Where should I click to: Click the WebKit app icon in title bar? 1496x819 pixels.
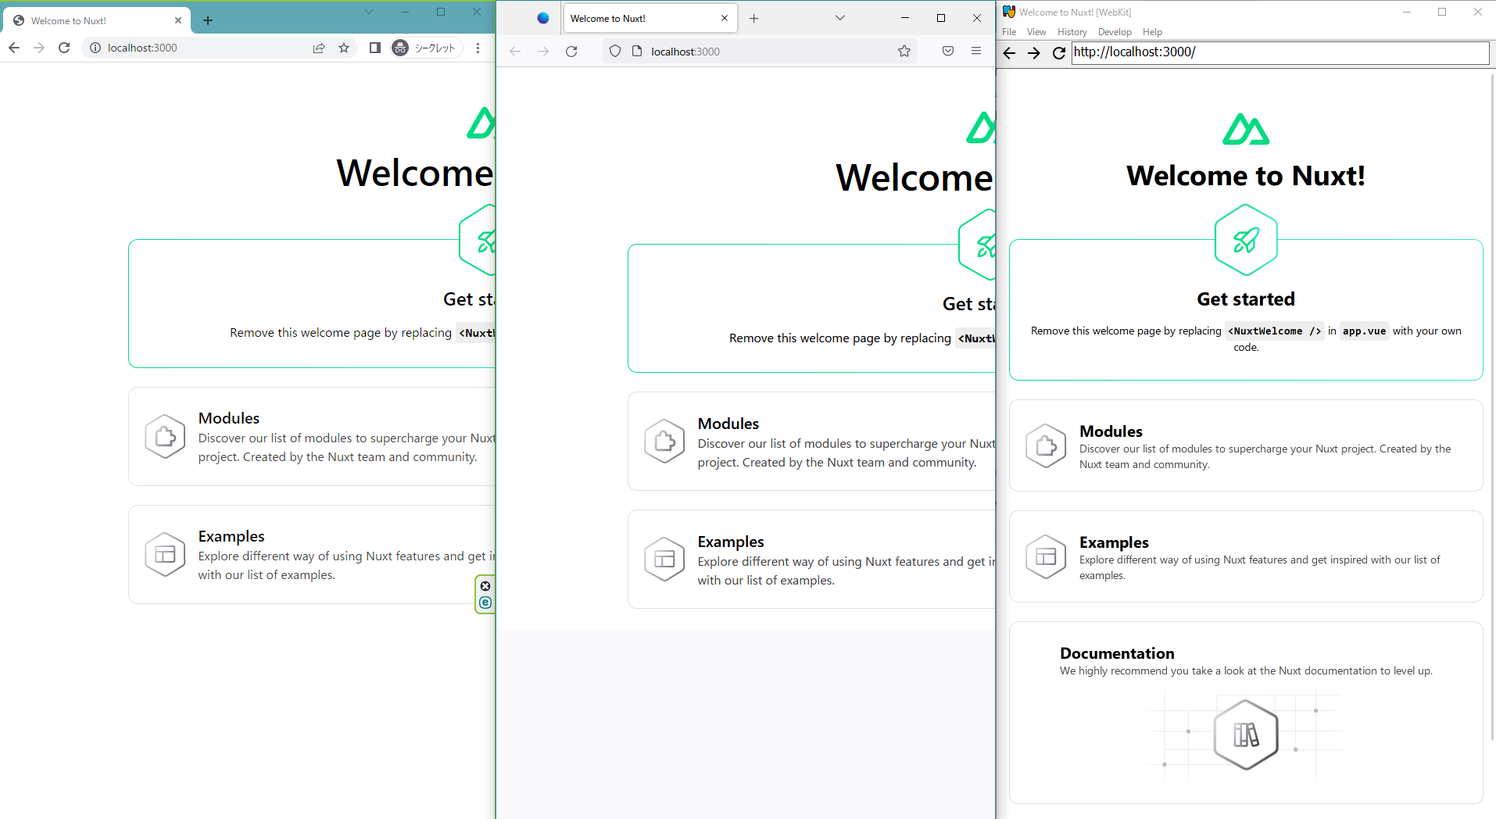tap(1009, 12)
